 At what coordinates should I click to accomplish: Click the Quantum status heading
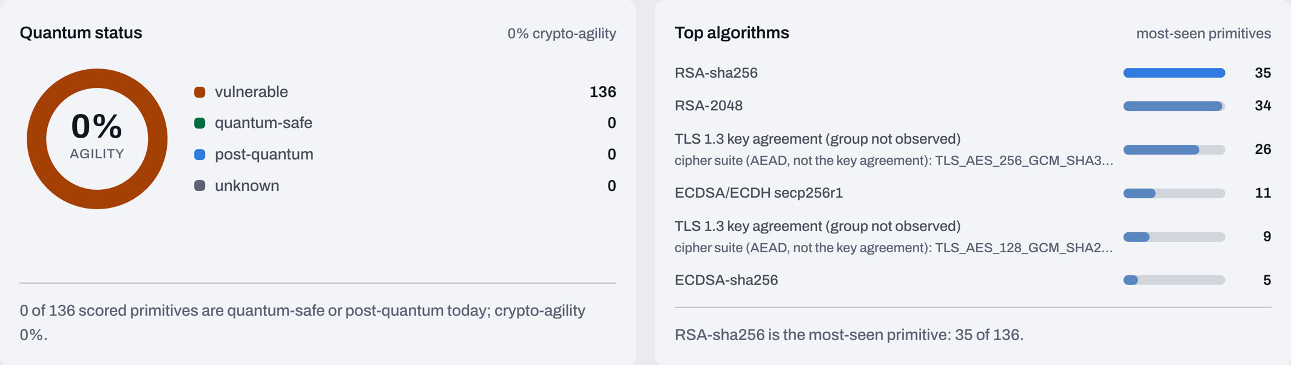click(81, 33)
